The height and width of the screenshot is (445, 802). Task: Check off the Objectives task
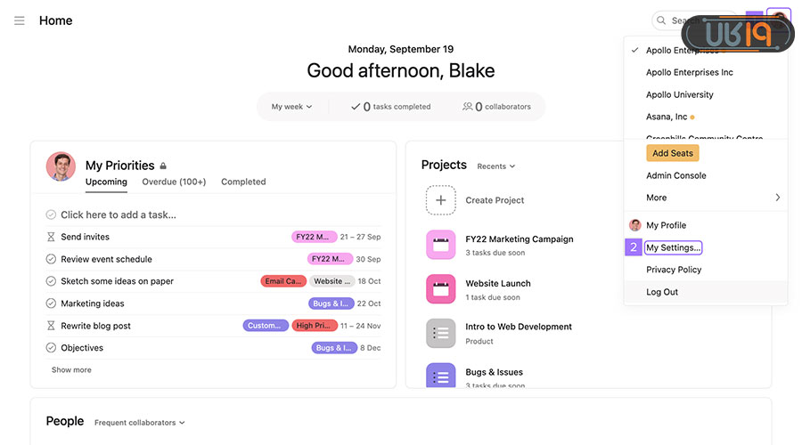51,348
